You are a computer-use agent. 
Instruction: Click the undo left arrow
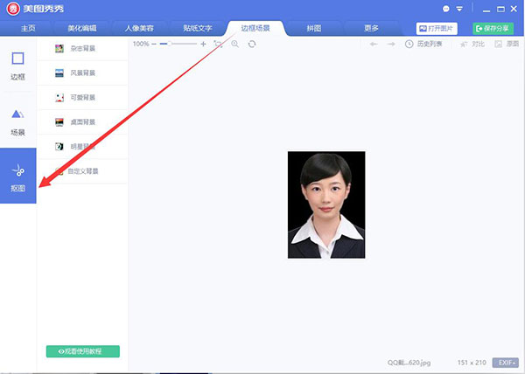click(374, 44)
